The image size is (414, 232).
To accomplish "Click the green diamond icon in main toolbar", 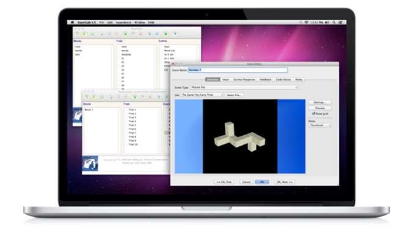I will pyautogui.click(x=125, y=34).
